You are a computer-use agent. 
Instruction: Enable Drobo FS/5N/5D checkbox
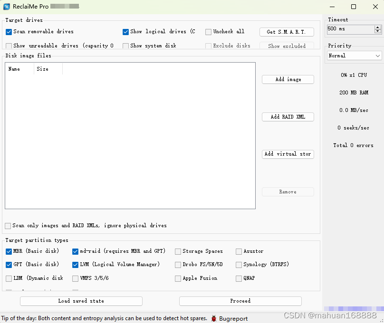(x=178, y=265)
